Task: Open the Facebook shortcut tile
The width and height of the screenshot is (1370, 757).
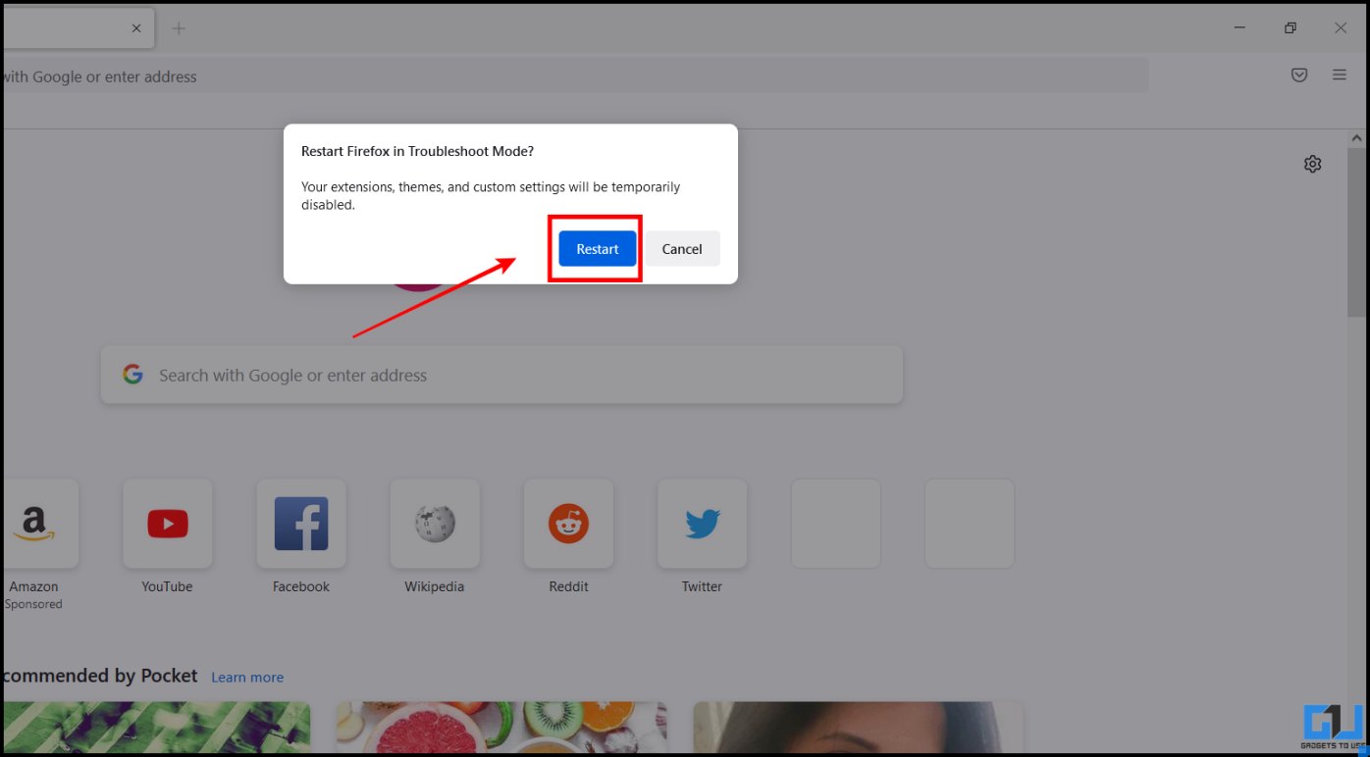Action: 301,524
